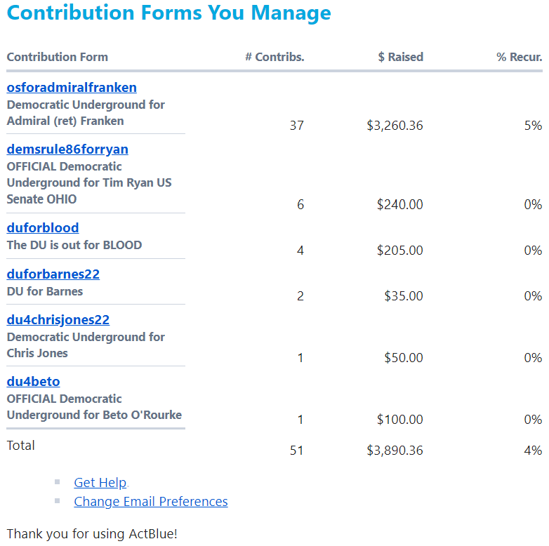Open the duforblood contribution form
549x546 pixels.
[x=43, y=228]
